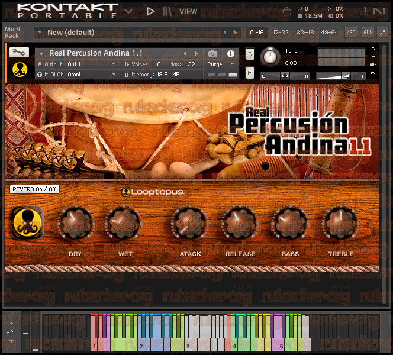
Task: Solo the instrument with S button
Action: (x=250, y=54)
